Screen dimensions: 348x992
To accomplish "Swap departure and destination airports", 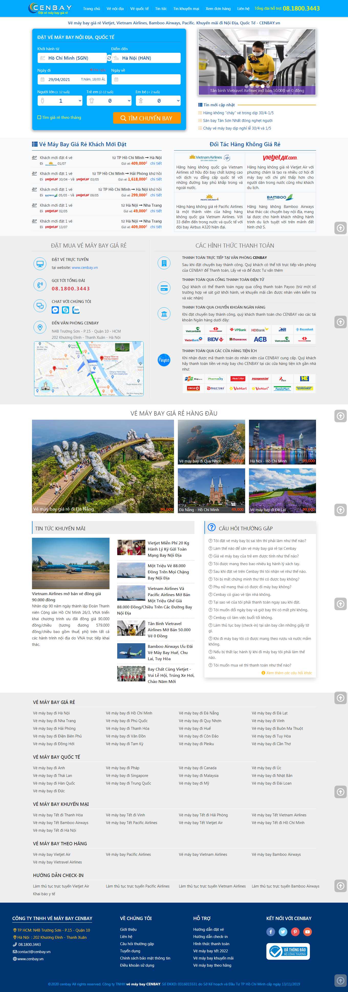I will point(109,58).
